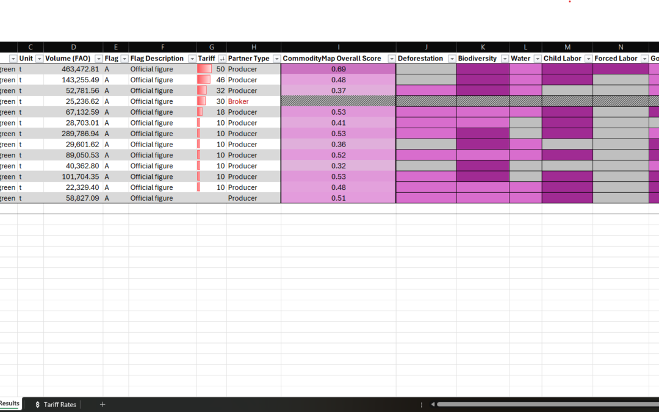Image resolution: width=659 pixels, height=412 pixels.
Task: Expand the Child Labor filter dropdown
Action: click(588, 59)
